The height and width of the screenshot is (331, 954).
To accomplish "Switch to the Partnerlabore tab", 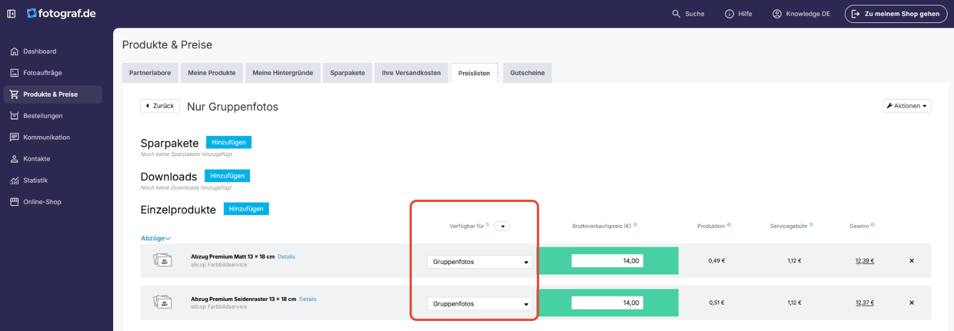I will [x=150, y=73].
